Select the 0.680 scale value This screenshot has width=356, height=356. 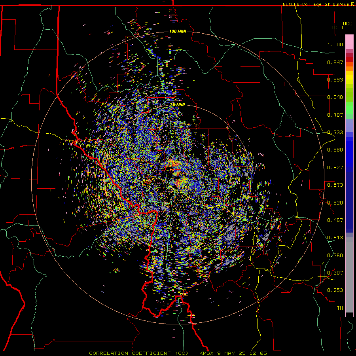[335, 150]
